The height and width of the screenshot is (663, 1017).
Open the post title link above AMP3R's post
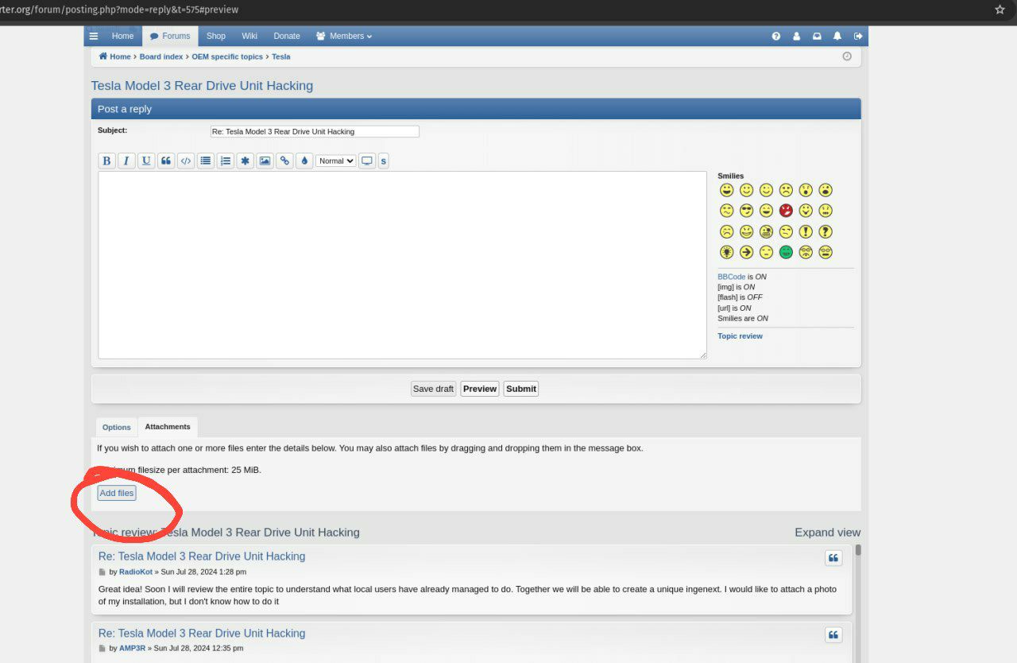point(202,634)
